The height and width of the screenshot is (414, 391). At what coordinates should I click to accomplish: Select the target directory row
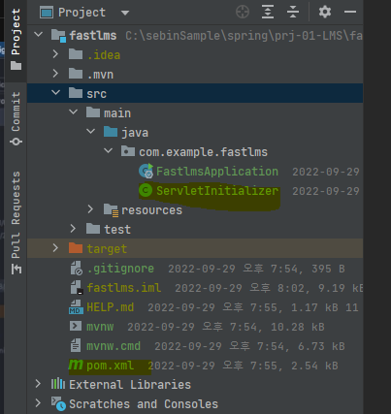195,248
